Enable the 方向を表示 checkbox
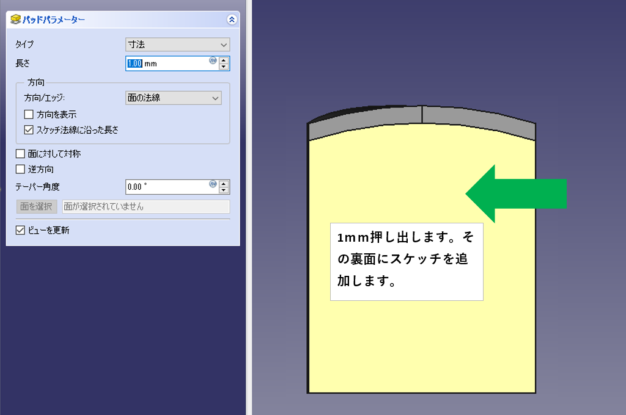Image resolution: width=626 pixels, height=415 pixels. click(29, 114)
